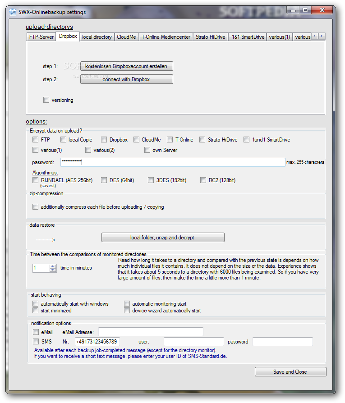Enable automatically start with windows
Viewport: 345px width, 403px height.
[35, 304]
